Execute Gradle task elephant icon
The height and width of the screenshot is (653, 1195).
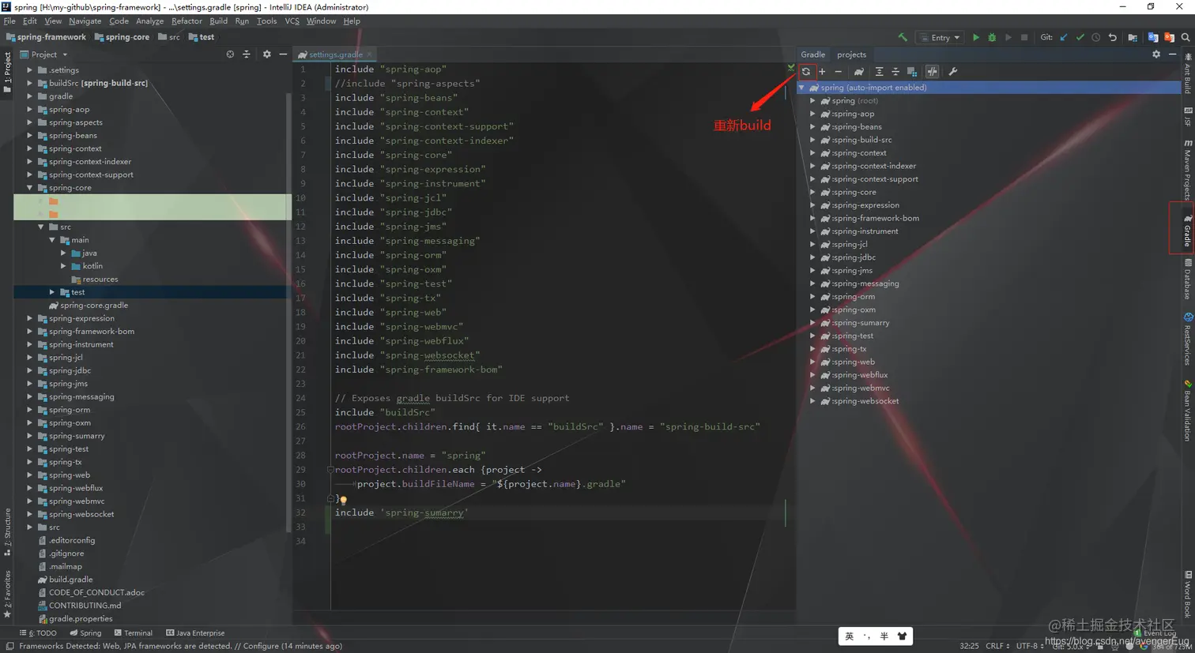pos(859,72)
